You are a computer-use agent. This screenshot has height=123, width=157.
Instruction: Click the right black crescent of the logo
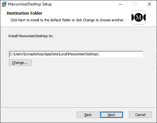144,17
